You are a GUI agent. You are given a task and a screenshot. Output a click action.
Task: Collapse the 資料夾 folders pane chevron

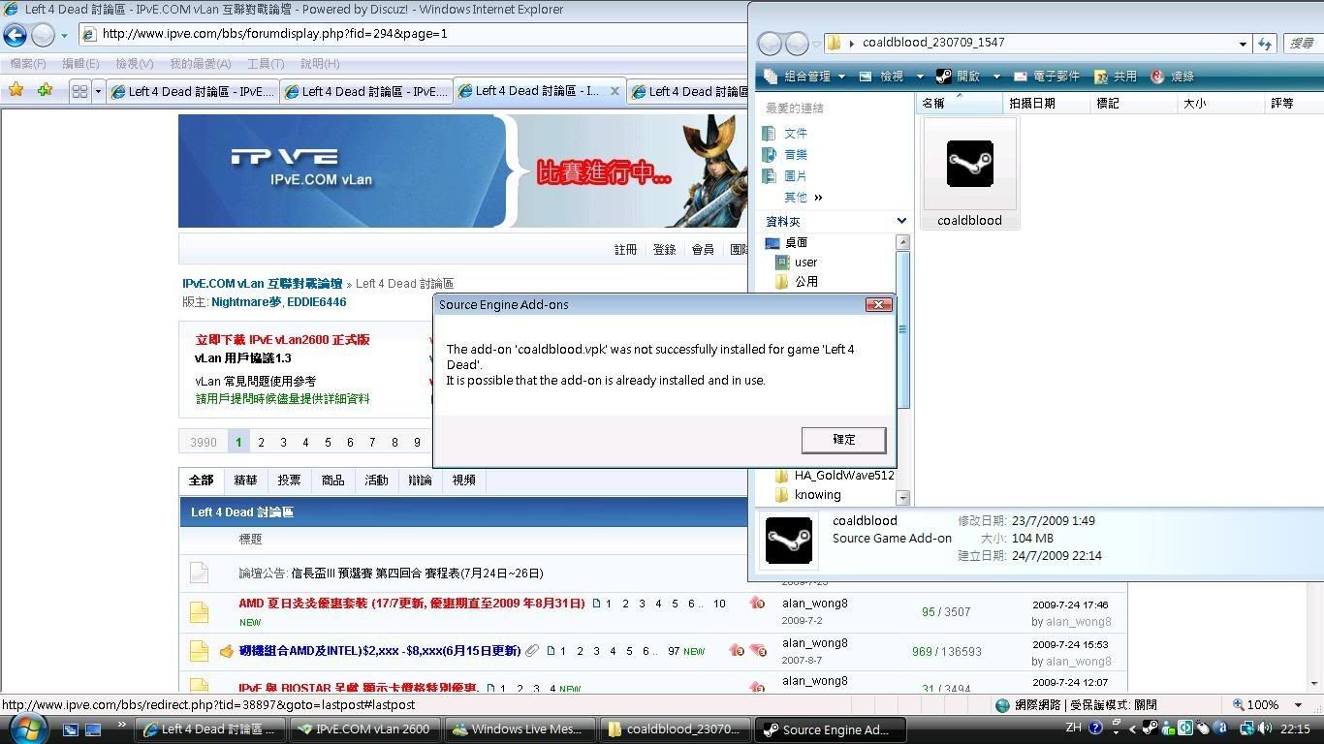click(901, 221)
